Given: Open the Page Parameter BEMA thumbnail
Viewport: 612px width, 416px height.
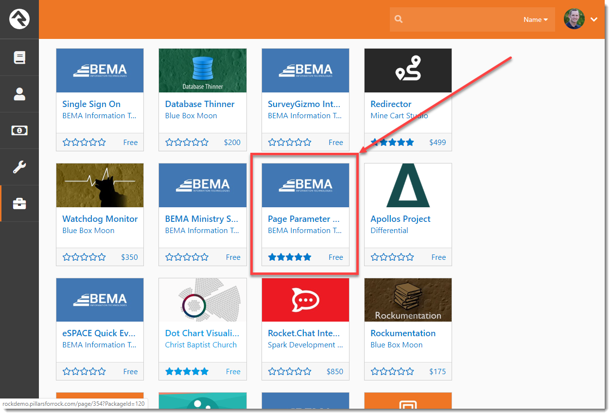Looking at the screenshot, I should click(305, 185).
